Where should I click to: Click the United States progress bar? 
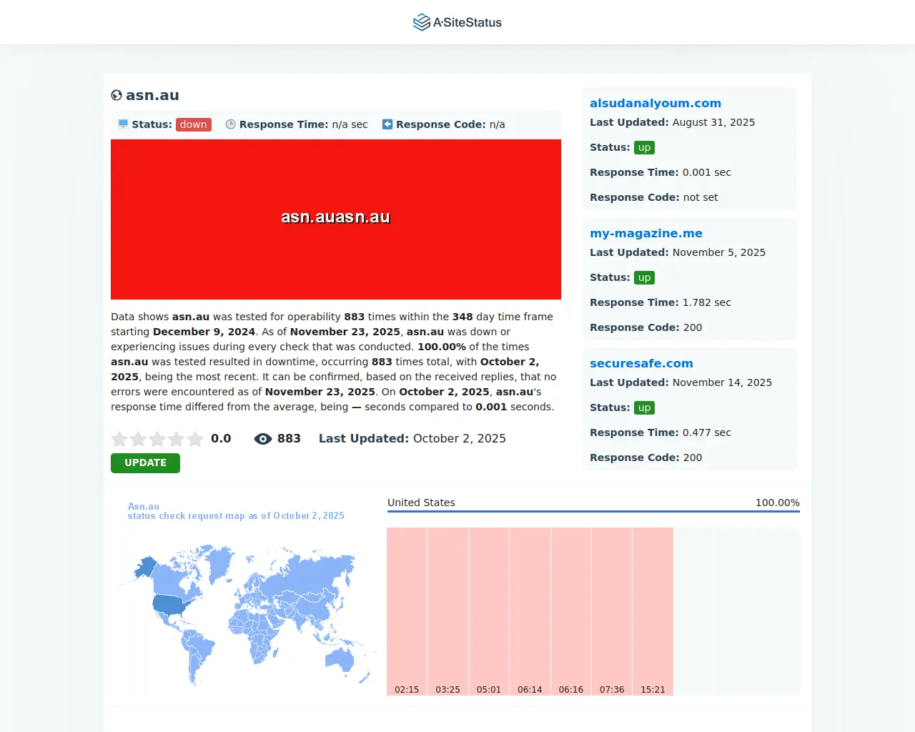coord(593,511)
